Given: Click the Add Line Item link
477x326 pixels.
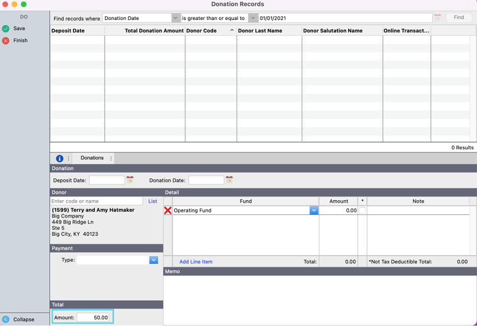Looking at the screenshot, I should (196, 262).
